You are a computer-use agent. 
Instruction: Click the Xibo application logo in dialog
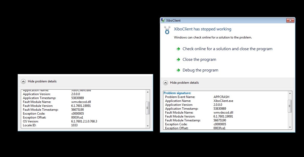click(167, 30)
